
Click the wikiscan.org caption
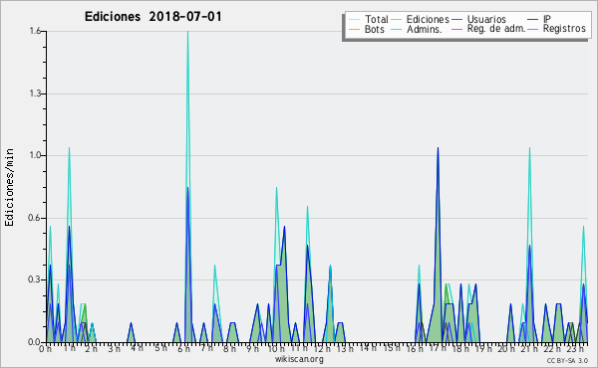299,359
